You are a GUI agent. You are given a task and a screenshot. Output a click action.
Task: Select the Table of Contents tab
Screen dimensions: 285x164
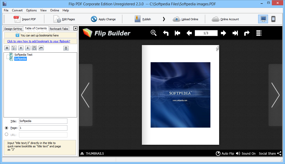click(x=36, y=28)
